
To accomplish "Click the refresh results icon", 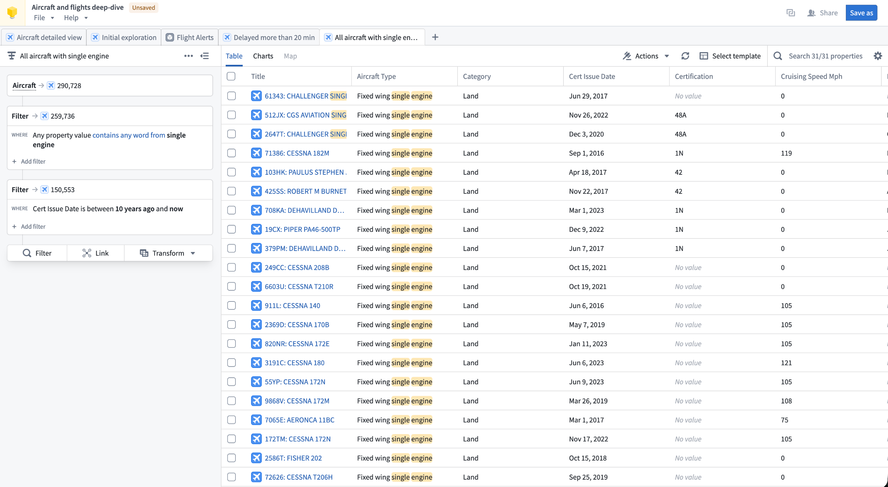I will pyautogui.click(x=685, y=56).
